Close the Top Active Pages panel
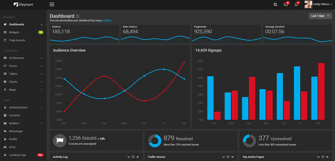This screenshot has height=161, width=335. (327, 157)
